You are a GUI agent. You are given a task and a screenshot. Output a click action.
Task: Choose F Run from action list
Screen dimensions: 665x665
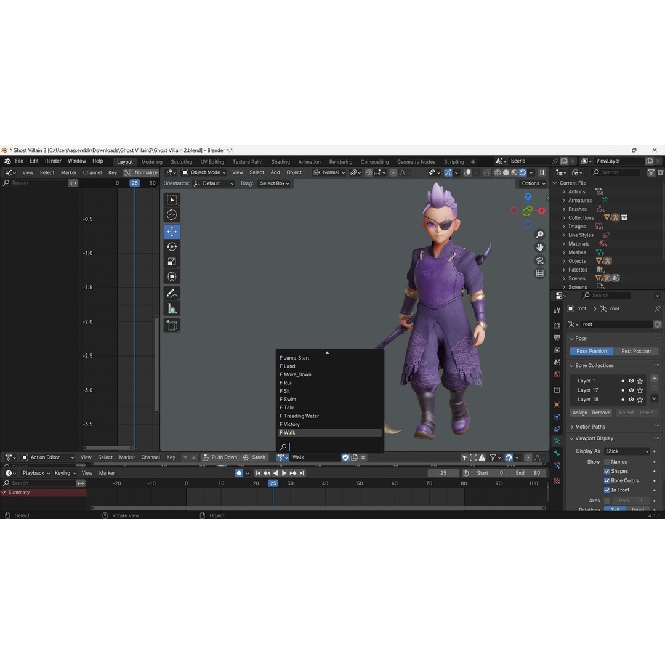[x=329, y=383]
